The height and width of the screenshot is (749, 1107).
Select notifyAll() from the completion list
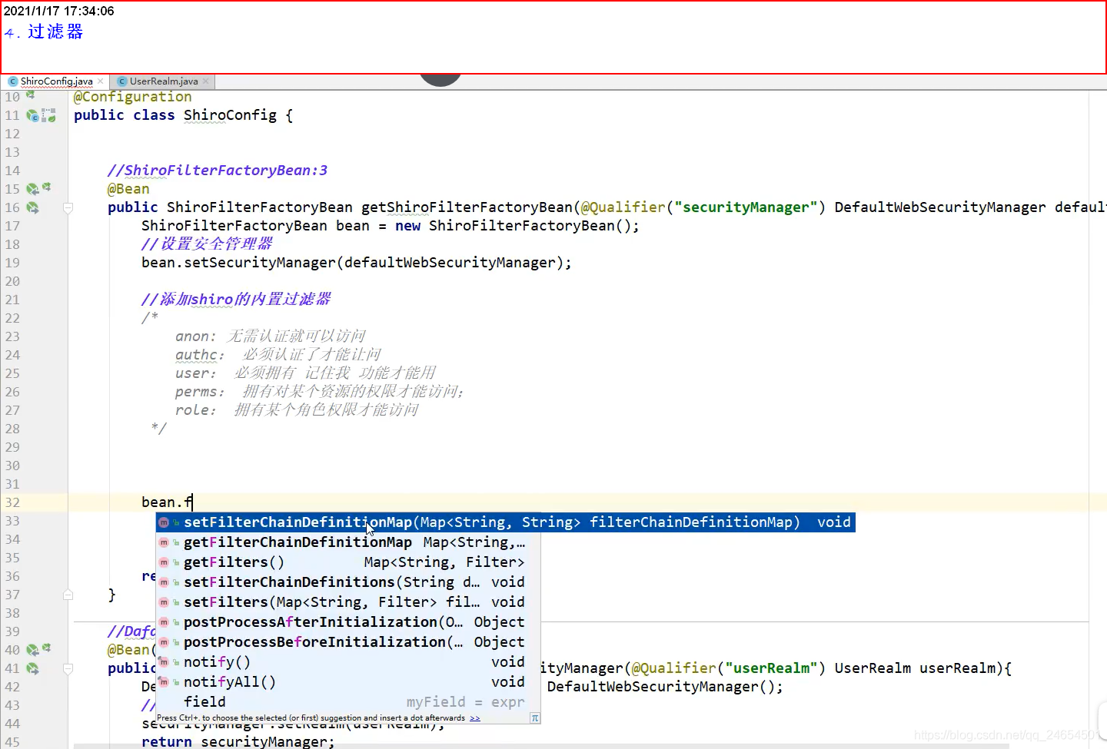348,682
